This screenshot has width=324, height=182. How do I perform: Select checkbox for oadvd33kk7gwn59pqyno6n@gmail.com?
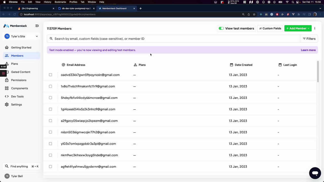coord(50,75)
